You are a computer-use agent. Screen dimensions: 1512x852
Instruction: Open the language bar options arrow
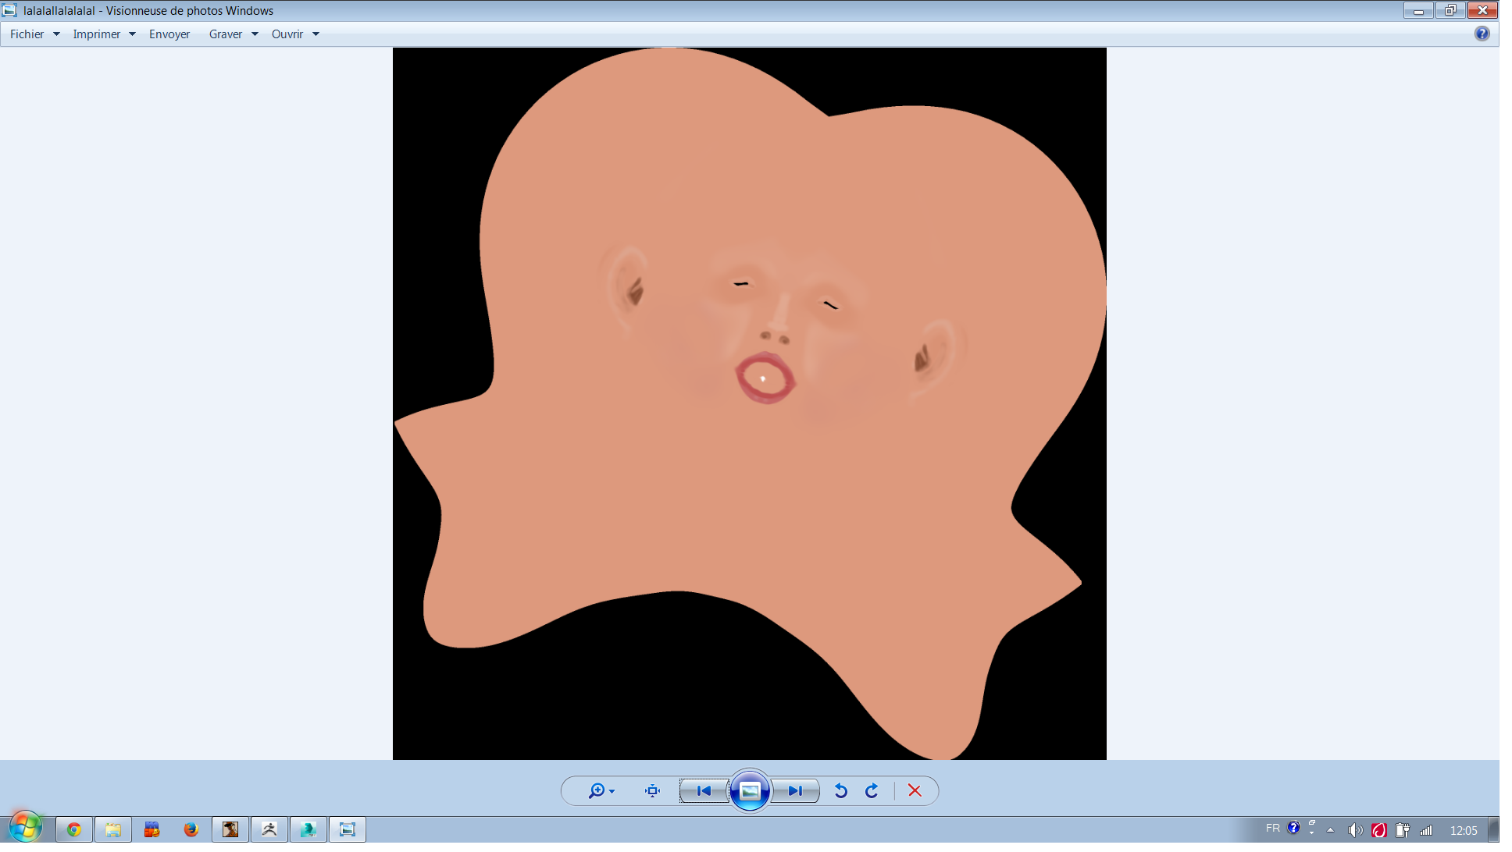tap(1312, 833)
